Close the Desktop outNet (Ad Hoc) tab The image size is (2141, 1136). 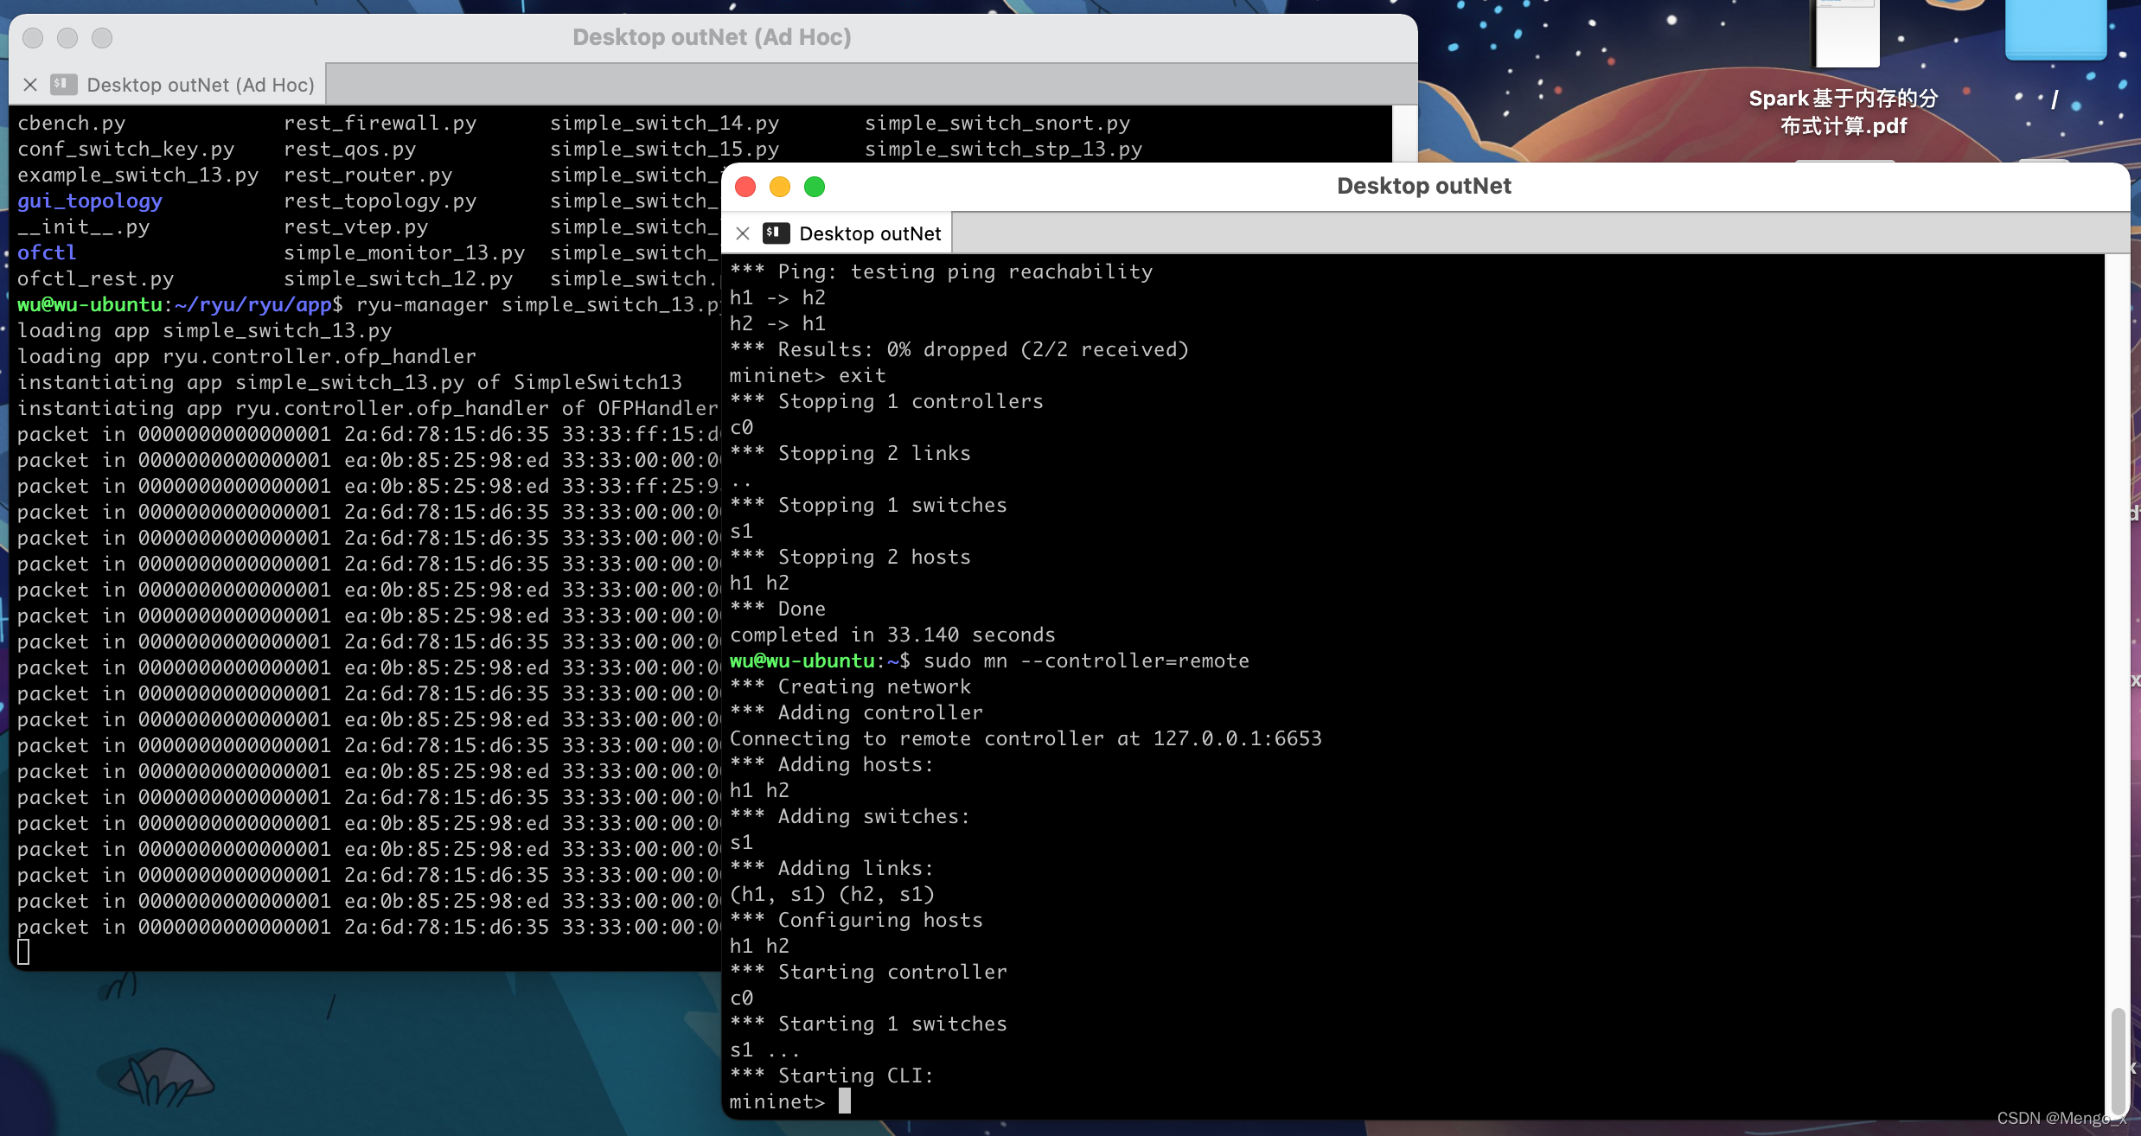click(31, 84)
